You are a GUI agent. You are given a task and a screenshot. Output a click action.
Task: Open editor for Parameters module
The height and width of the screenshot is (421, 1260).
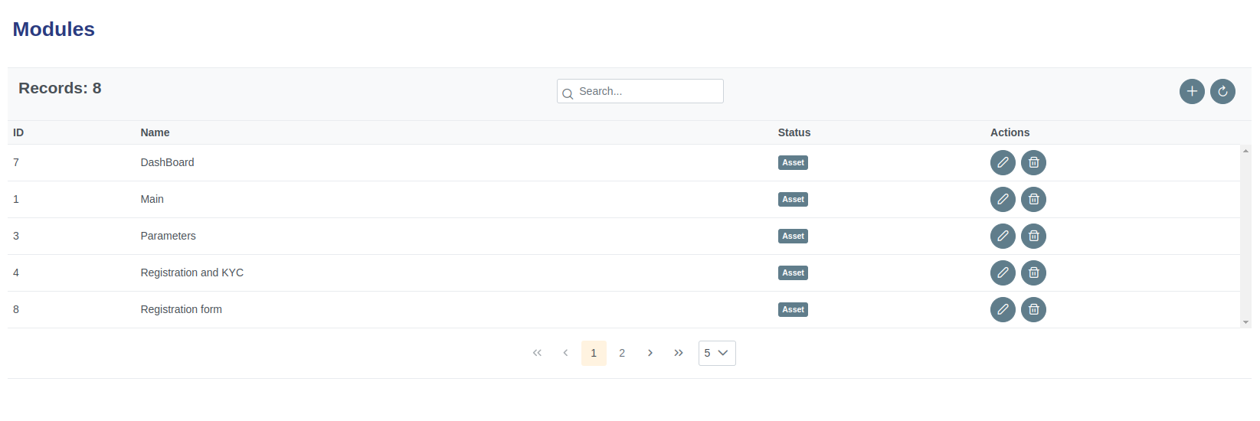(x=1003, y=236)
